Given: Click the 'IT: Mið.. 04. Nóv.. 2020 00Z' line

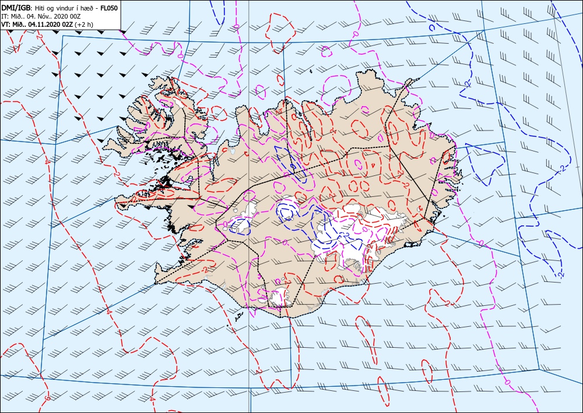Looking at the screenshot, I should click(x=41, y=16).
